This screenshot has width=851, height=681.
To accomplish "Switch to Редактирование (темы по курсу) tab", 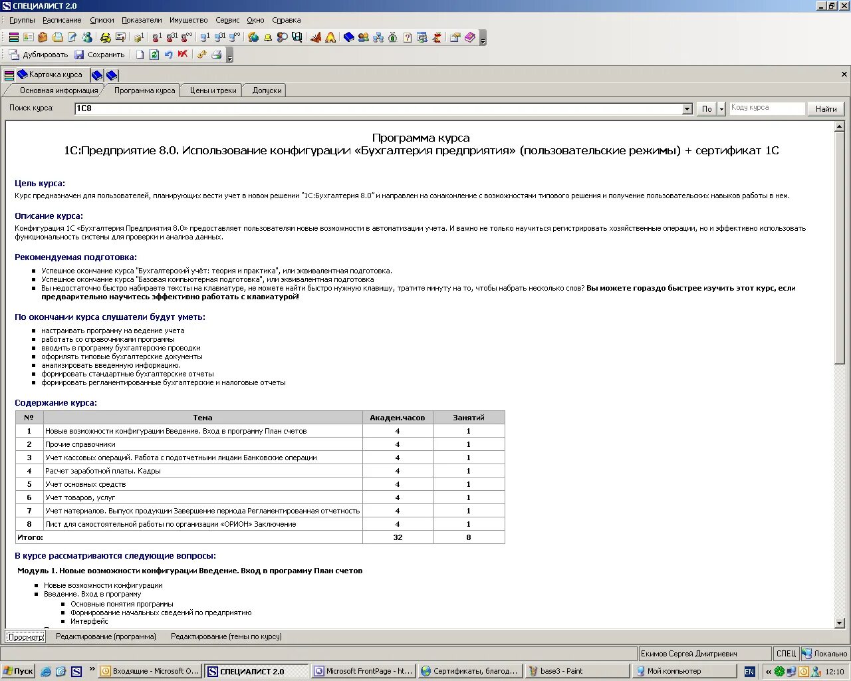I will (x=226, y=636).
